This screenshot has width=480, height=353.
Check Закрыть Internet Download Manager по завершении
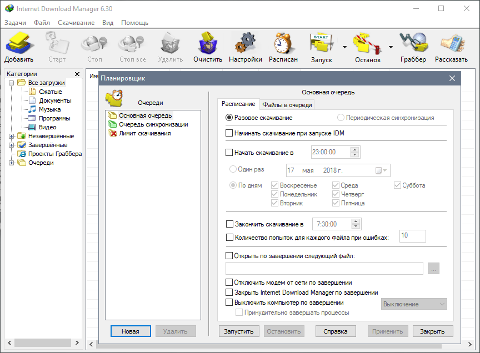229,293
